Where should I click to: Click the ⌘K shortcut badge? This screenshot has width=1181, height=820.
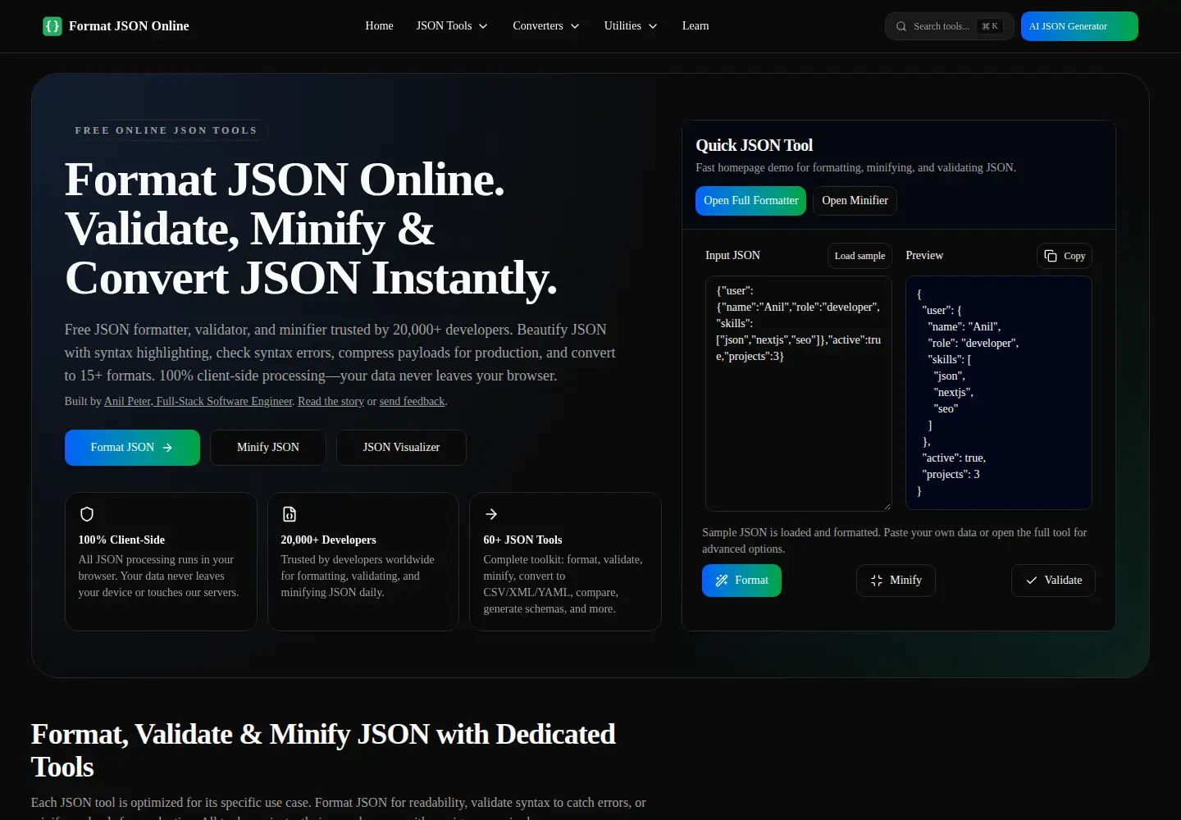pyautogui.click(x=990, y=26)
